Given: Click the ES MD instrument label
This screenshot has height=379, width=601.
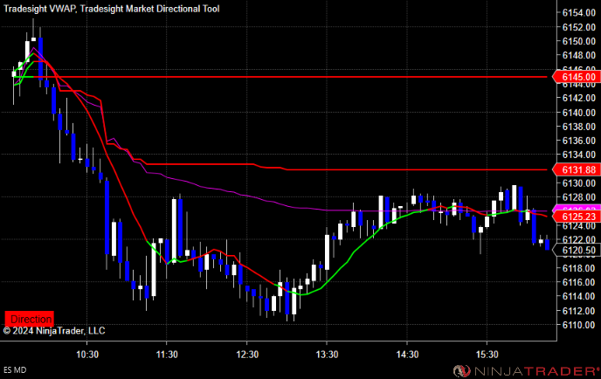Looking at the screenshot, I should 15,369.
